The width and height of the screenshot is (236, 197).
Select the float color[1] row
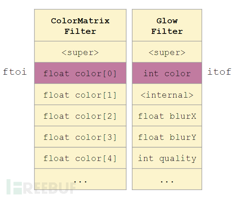point(80,94)
